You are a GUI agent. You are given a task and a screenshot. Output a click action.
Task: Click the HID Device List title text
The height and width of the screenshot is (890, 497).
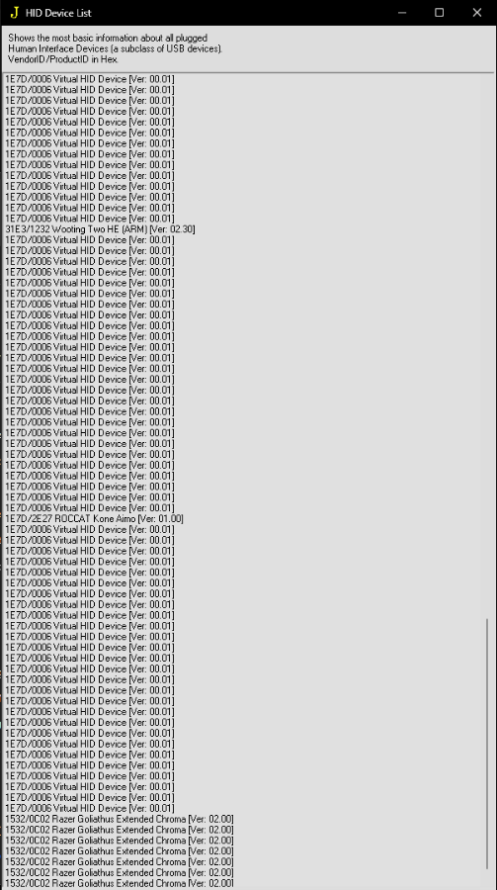pos(58,13)
